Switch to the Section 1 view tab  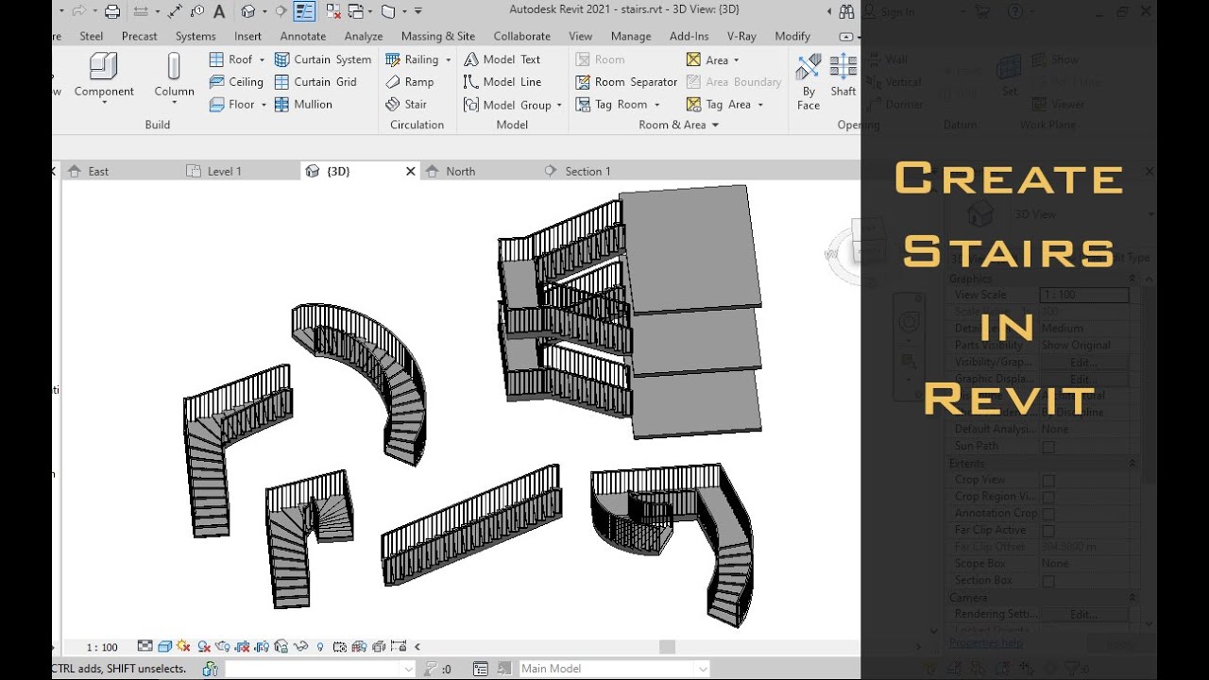pos(587,171)
